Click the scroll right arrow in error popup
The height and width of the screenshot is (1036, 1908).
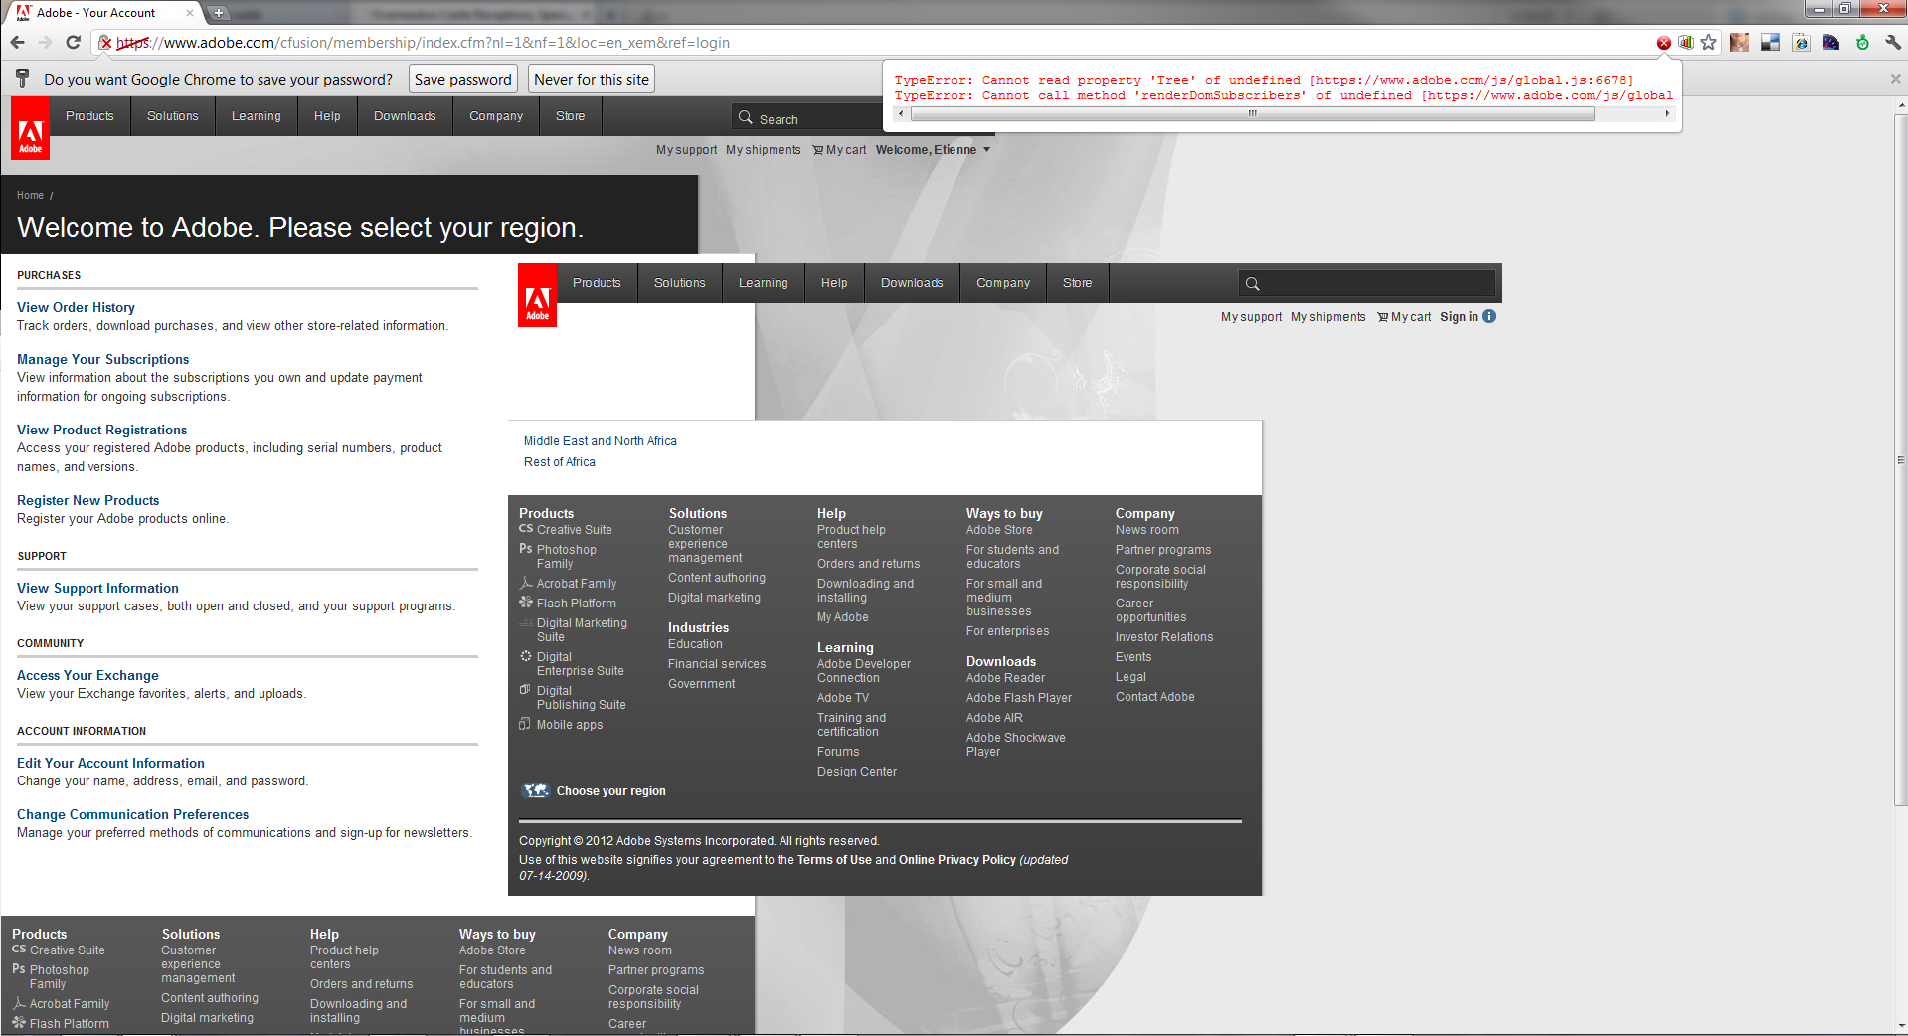click(1667, 114)
